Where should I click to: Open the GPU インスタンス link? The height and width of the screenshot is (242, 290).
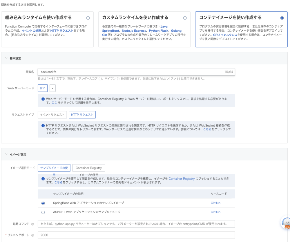225,35
